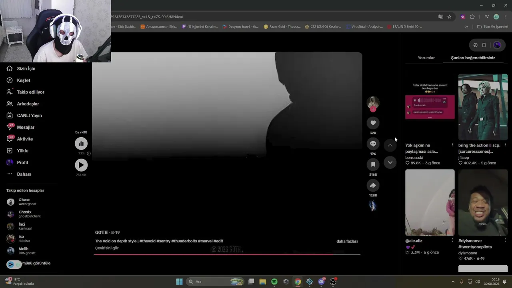Open Takip ediliyor following feed

pos(25,92)
